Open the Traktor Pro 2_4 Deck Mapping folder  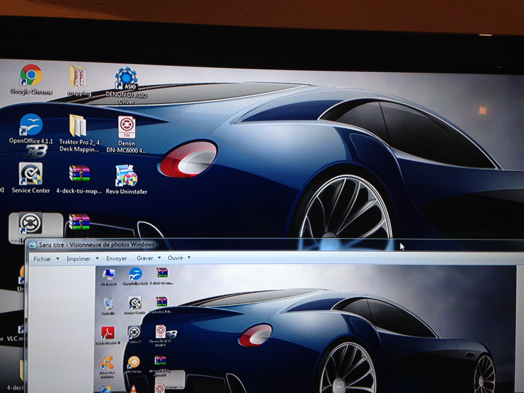click(78, 127)
